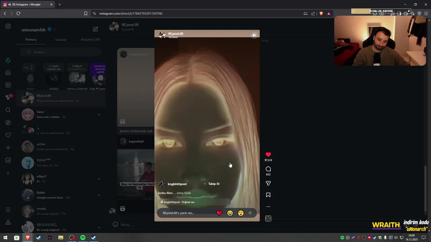
Task: Switch to the Primary tab
Action: pyautogui.click(x=31, y=40)
